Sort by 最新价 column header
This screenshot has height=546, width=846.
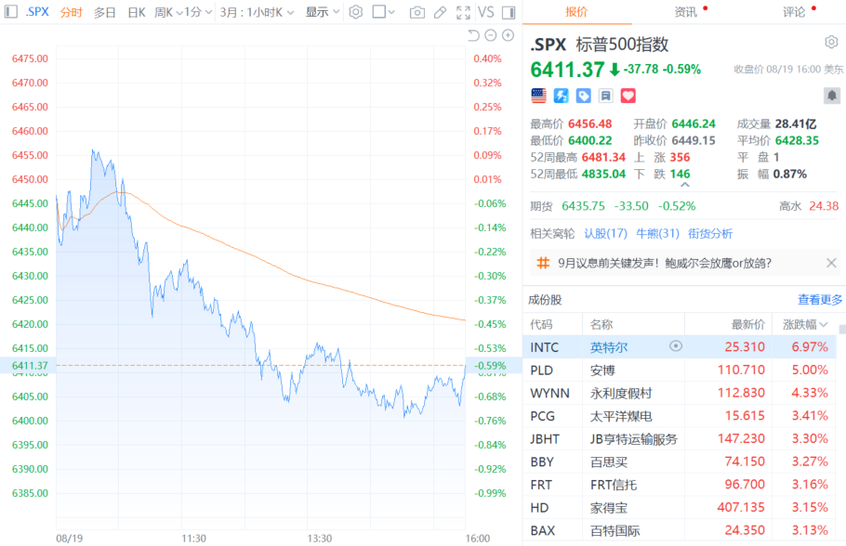747,324
